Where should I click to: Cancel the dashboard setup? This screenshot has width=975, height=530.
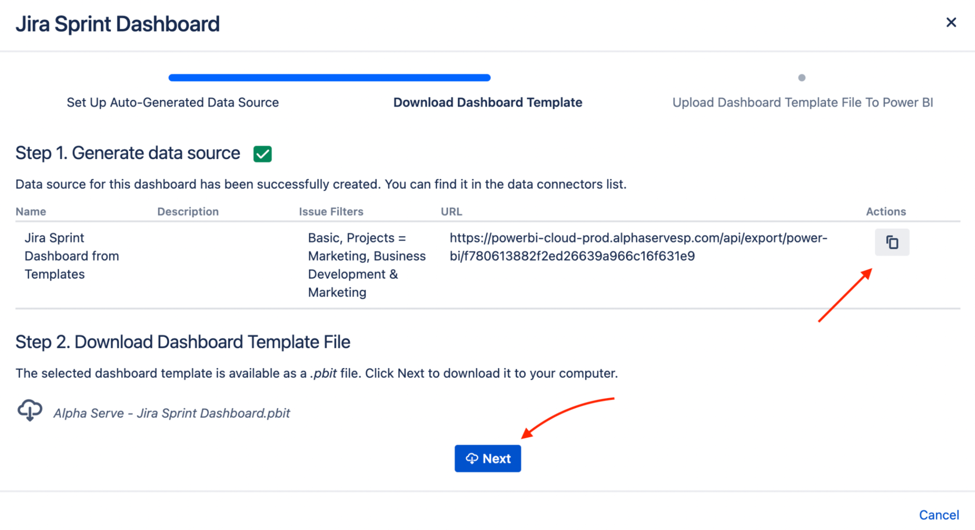[x=939, y=514]
